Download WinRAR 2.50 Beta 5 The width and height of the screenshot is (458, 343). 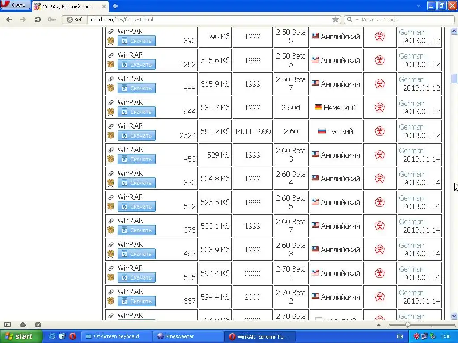coord(136,41)
